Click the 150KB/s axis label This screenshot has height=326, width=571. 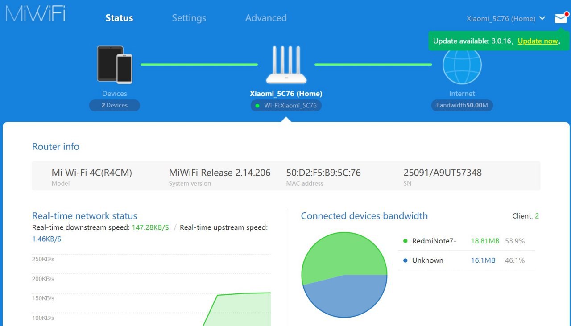43,298
